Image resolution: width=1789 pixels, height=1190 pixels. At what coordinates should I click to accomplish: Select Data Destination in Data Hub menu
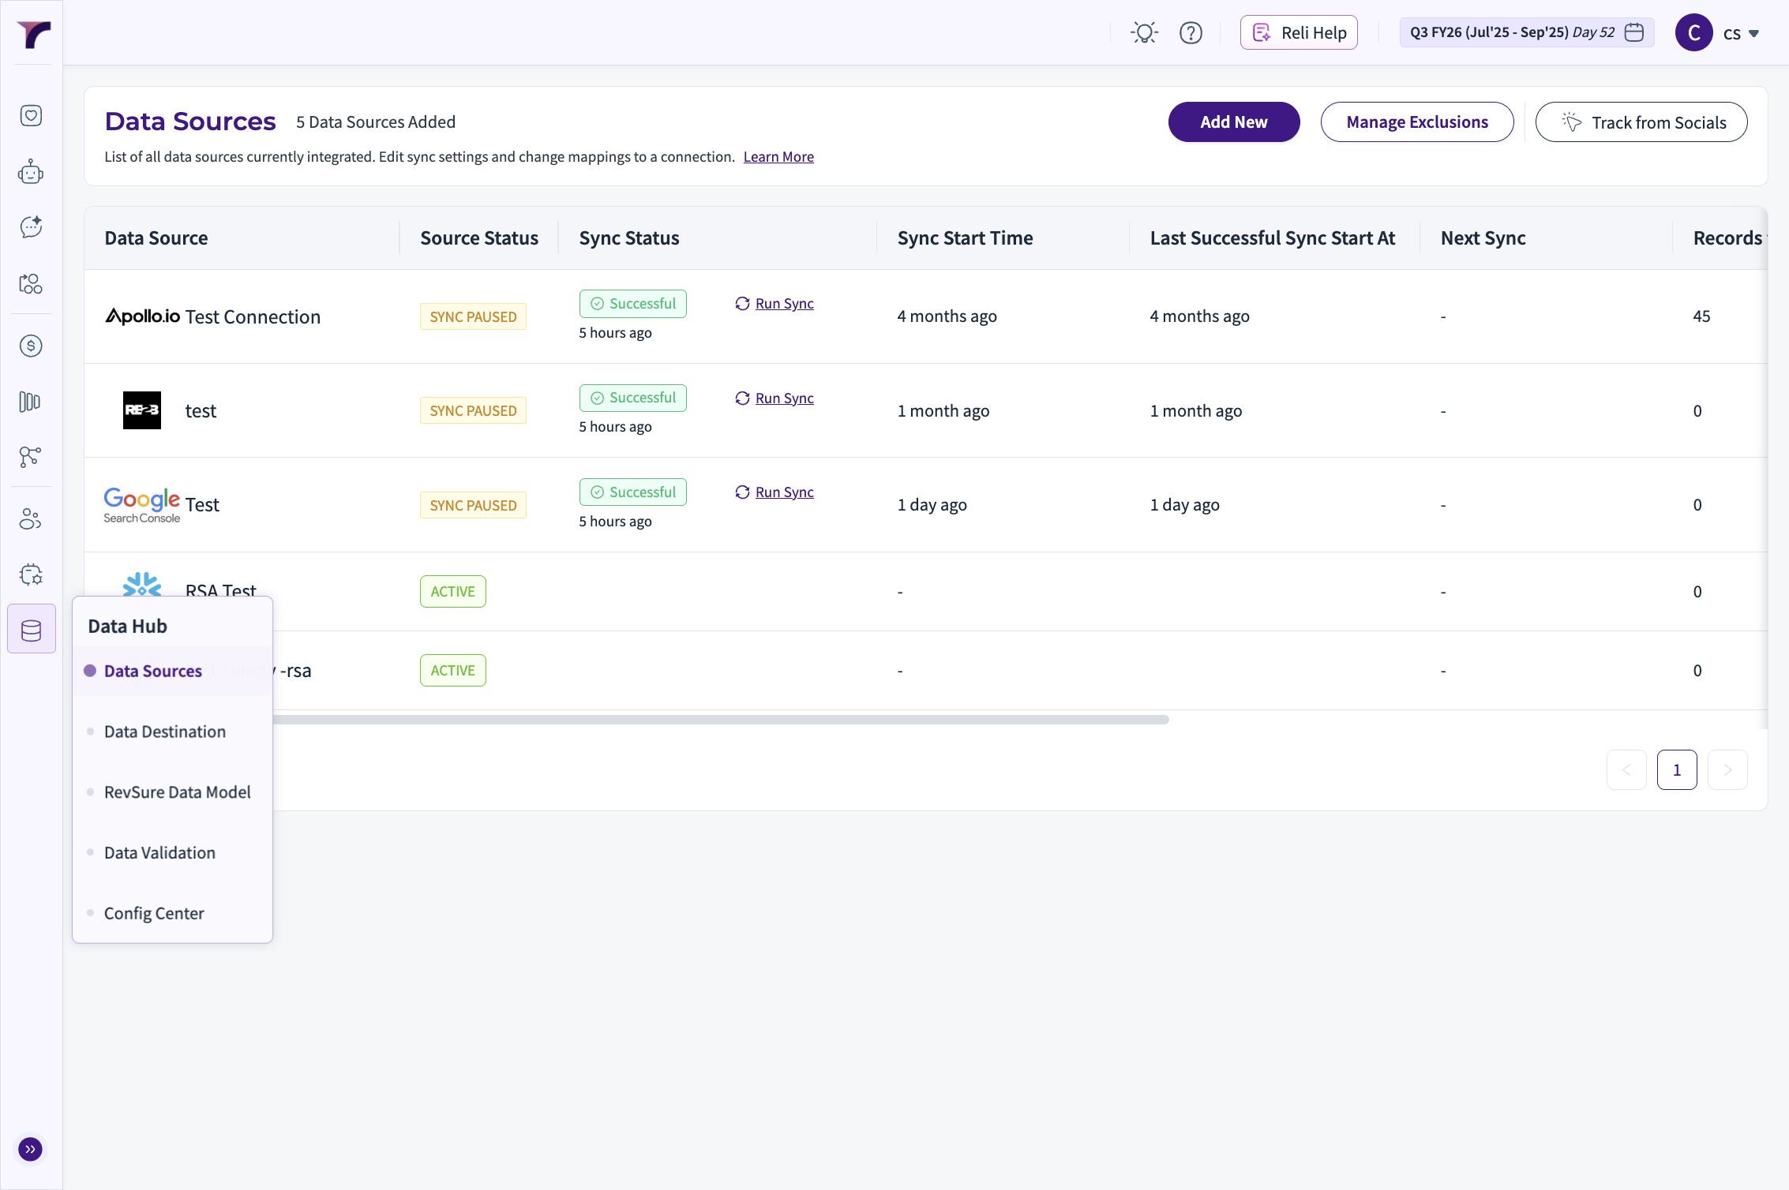coord(165,732)
